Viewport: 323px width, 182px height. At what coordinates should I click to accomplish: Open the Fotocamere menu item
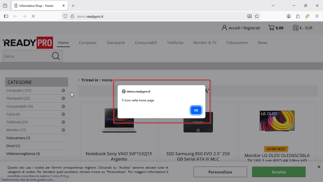point(237,42)
